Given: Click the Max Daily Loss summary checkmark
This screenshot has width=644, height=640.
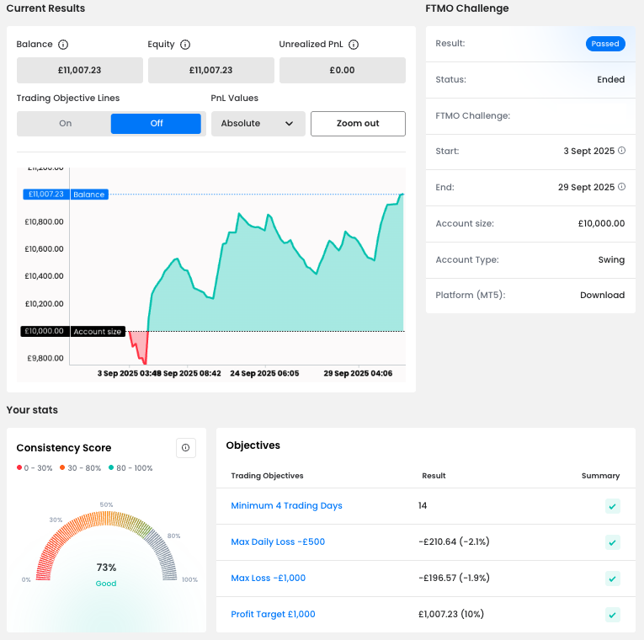Looking at the screenshot, I should pos(613,542).
